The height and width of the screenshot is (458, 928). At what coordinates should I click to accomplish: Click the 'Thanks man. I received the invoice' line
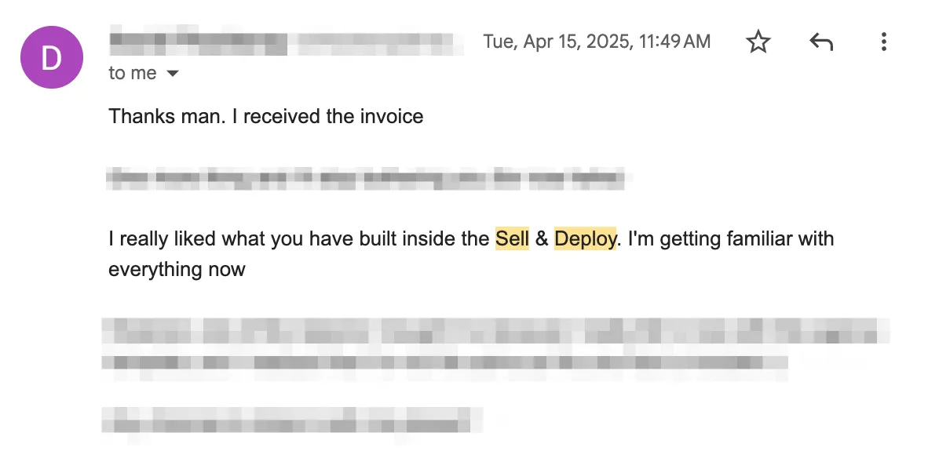coord(265,116)
